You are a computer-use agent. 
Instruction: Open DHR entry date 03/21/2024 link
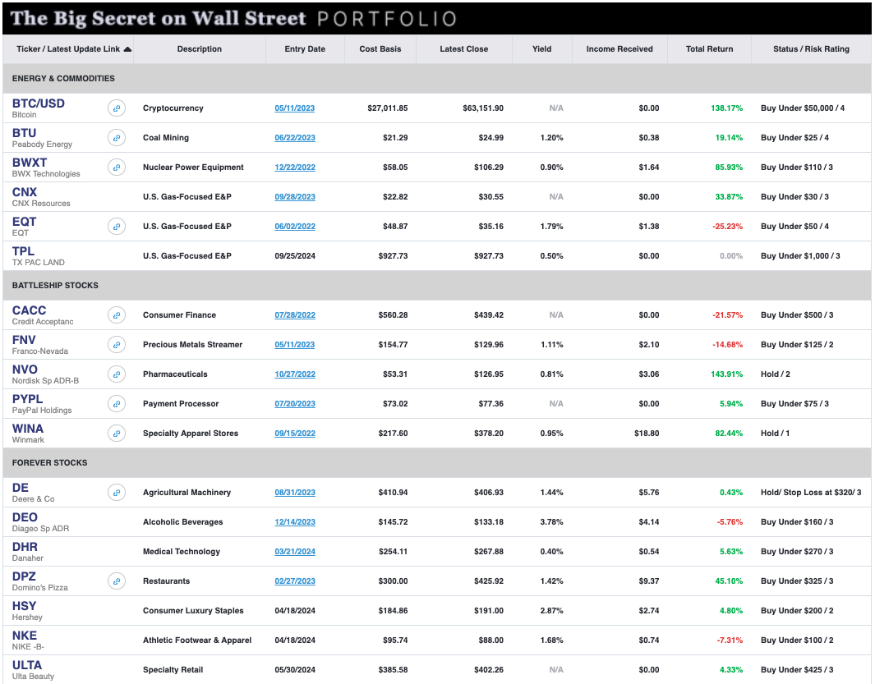coord(295,552)
